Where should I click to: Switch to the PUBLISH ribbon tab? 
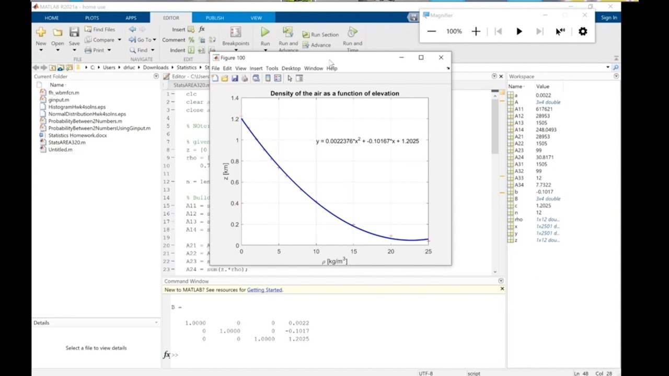click(214, 18)
